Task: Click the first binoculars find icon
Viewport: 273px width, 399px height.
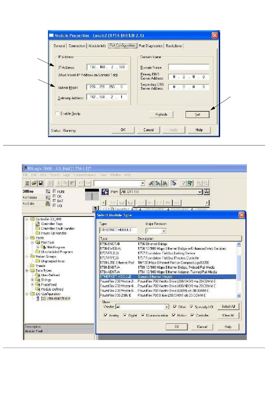Action: click(151, 183)
